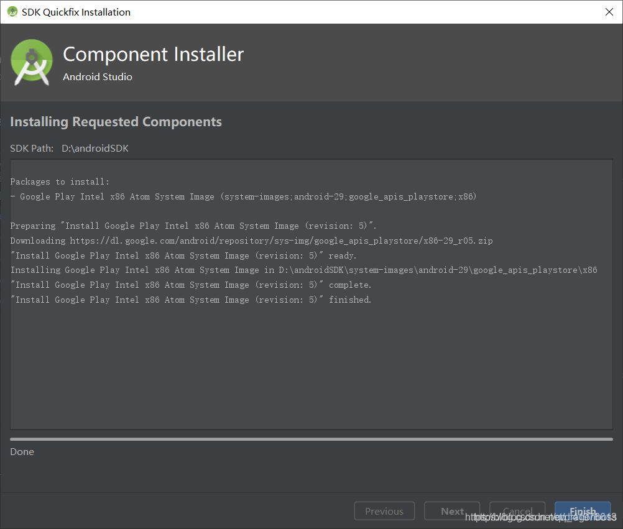Click the SDK Path value D:\androidSDK
The width and height of the screenshot is (623, 529).
coord(95,149)
